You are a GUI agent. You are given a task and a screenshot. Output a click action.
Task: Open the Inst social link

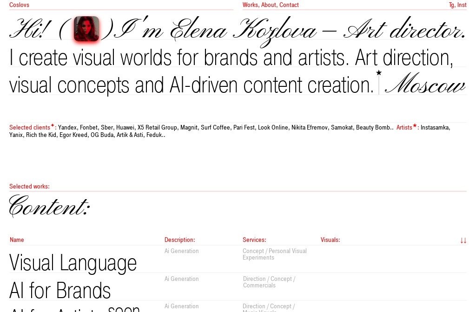point(462,5)
